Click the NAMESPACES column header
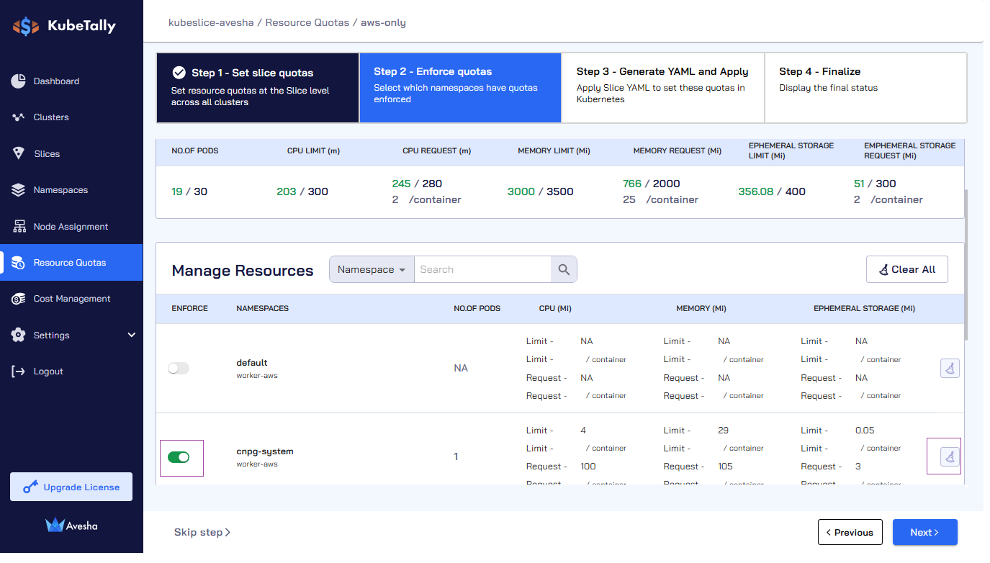990x563 pixels. click(263, 308)
